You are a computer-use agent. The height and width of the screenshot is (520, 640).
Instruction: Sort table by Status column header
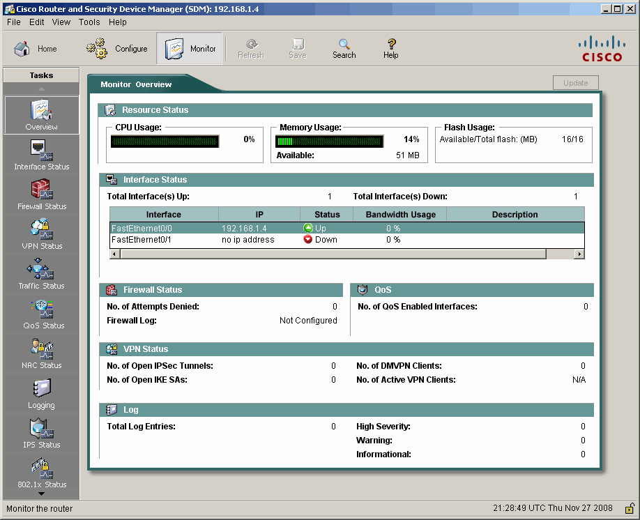pyautogui.click(x=327, y=214)
